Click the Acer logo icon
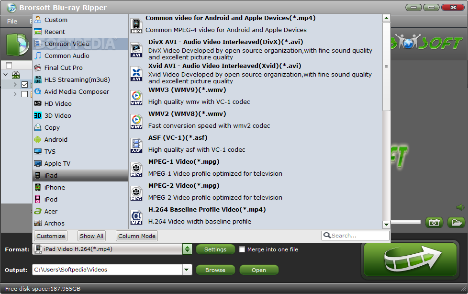Viewport: 468px width, 294px height. click(x=38, y=211)
